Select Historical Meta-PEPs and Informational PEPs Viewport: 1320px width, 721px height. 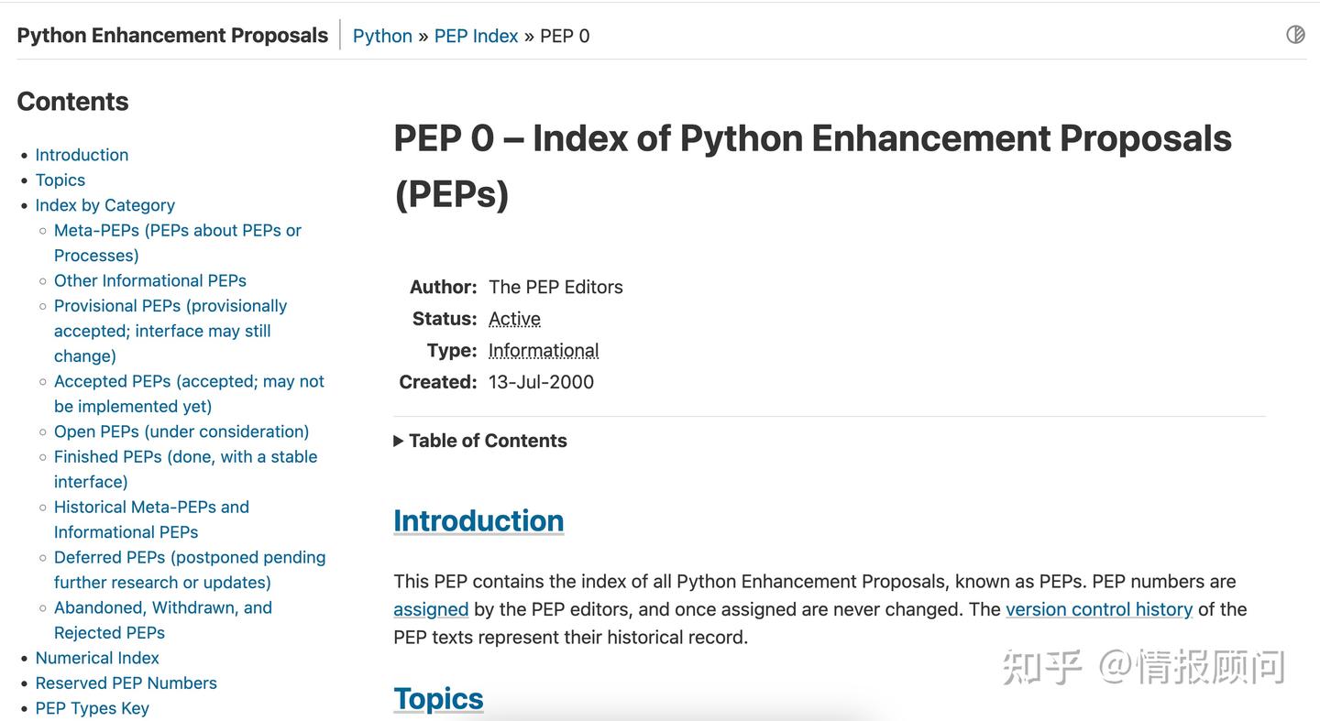[151, 507]
